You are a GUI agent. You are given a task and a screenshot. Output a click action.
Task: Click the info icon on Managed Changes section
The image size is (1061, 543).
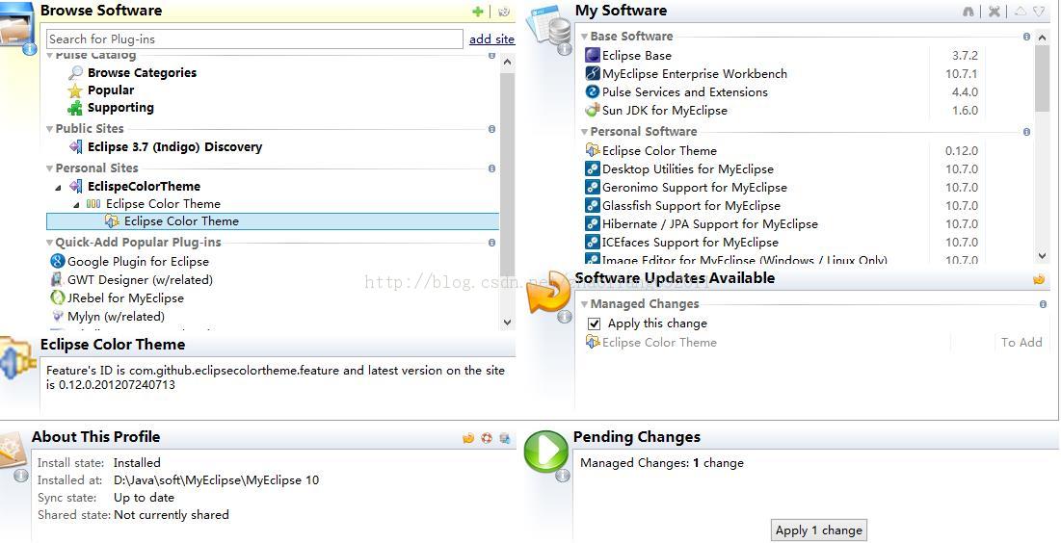tap(1043, 304)
